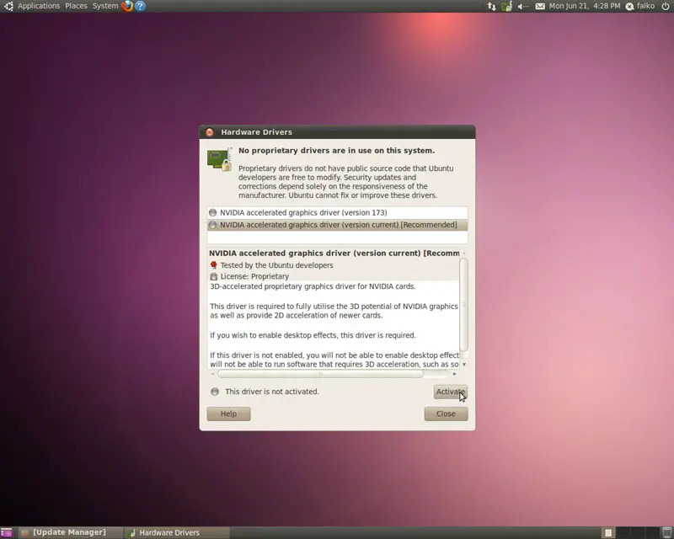Image resolution: width=674 pixels, height=539 pixels.
Task: Click the scroll right arrow in description
Action: coord(455,374)
